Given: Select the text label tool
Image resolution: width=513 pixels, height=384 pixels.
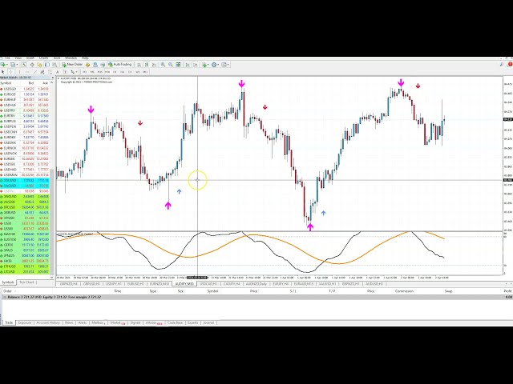Looking at the screenshot, I should (58, 71).
